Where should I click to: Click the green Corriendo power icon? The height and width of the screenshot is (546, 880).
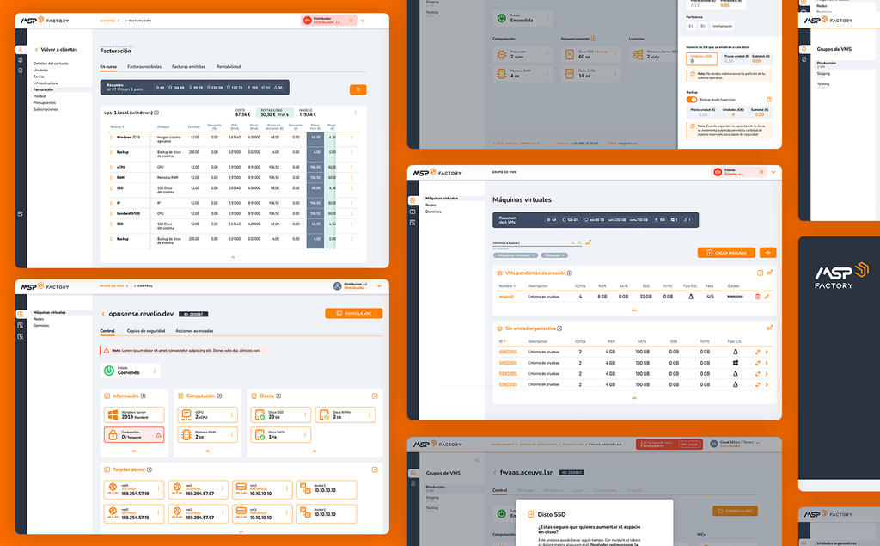click(x=109, y=371)
